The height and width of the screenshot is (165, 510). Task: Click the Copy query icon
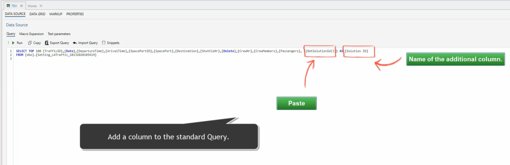30,43
